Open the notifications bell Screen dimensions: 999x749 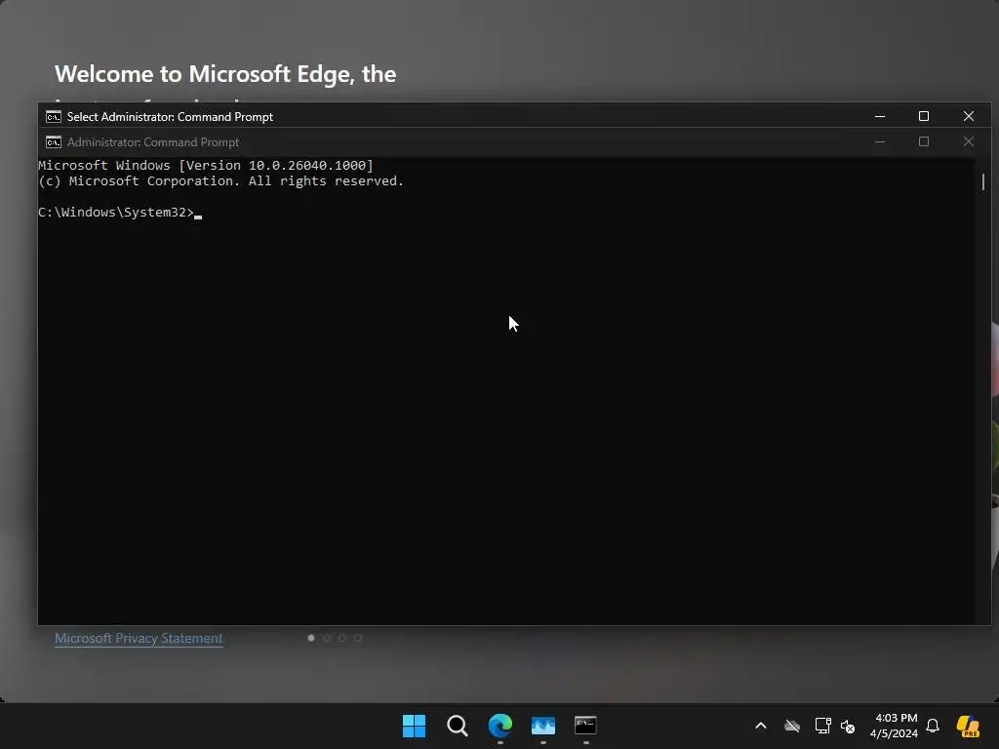pos(933,726)
